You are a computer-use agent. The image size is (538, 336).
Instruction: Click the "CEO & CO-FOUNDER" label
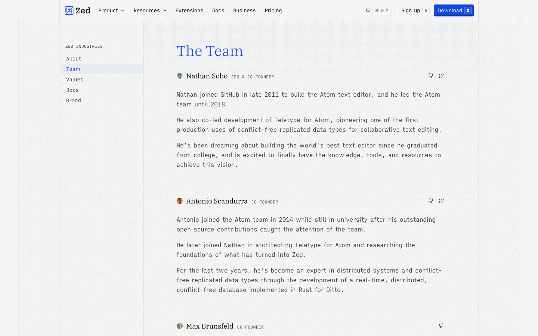tap(253, 77)
